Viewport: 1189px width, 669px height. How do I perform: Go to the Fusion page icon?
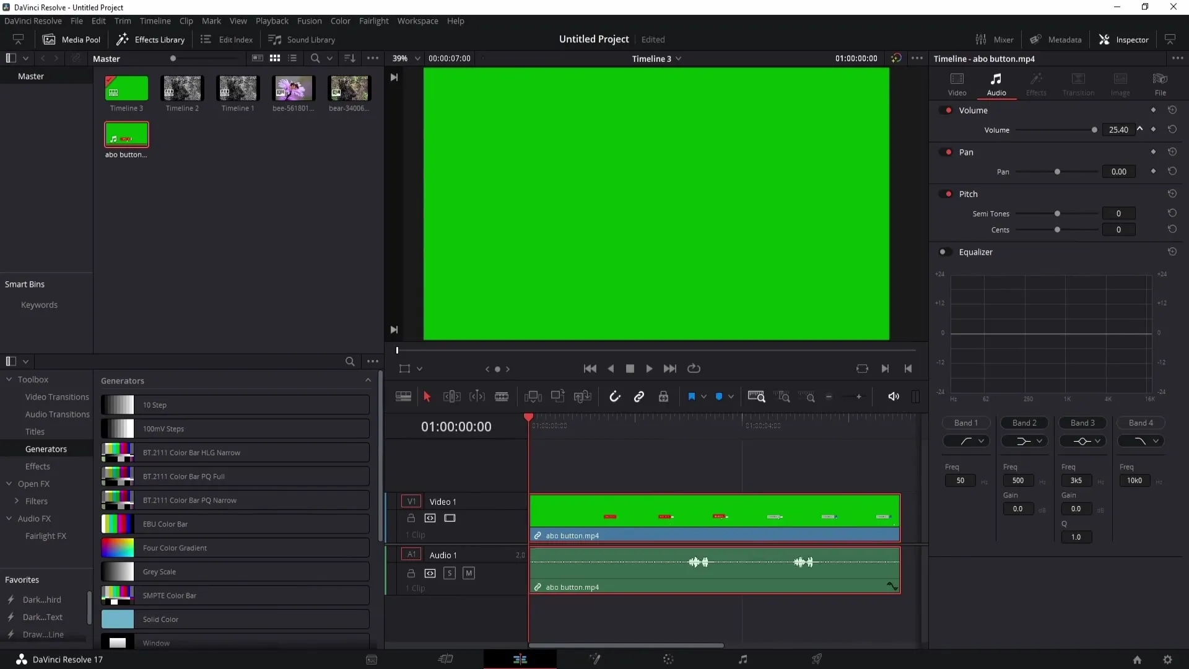594,660
